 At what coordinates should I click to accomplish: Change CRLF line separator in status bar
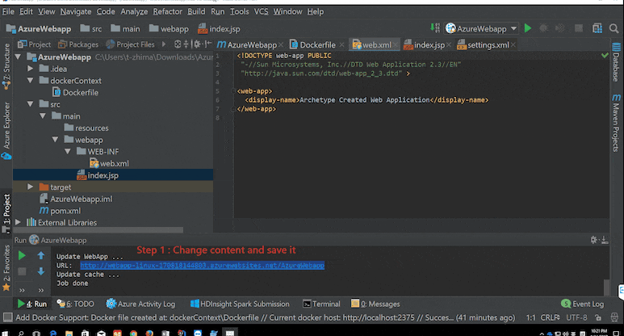click(550, 317)
